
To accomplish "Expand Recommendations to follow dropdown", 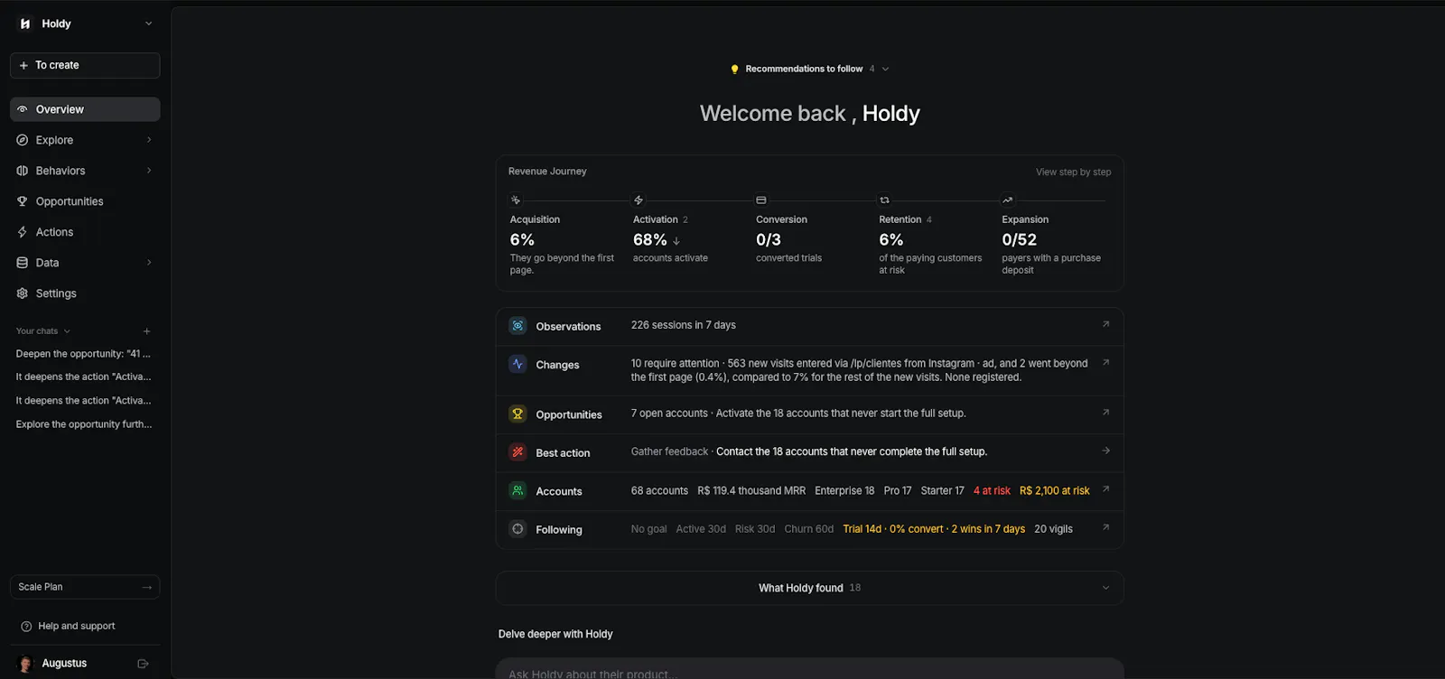I will [885, 69].
